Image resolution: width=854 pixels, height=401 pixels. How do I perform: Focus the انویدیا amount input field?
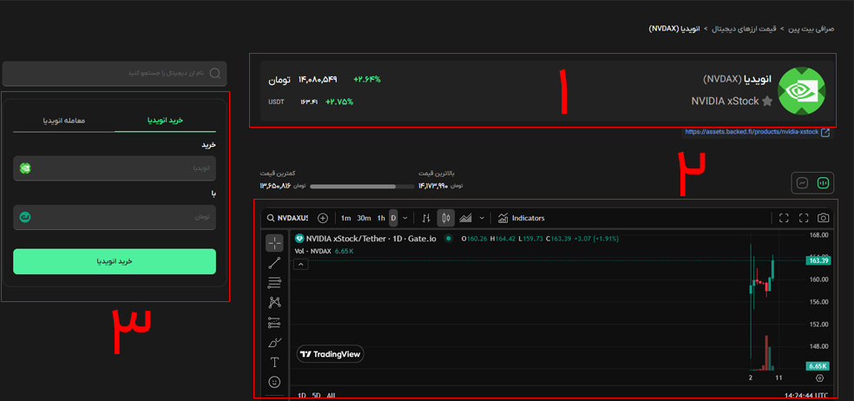pyautogui.click(x=115, y=168)
